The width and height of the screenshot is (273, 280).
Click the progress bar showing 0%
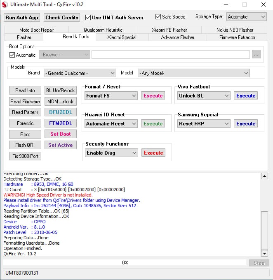coord(125,263)
